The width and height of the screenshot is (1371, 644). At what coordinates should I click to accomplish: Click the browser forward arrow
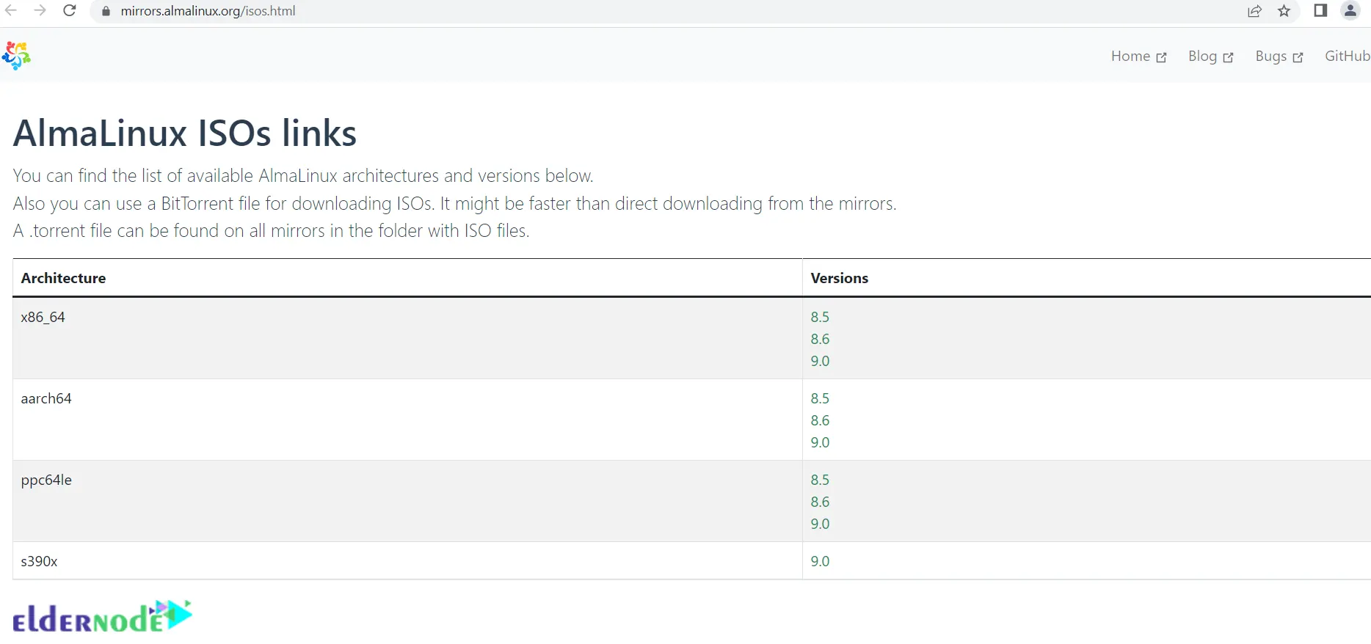[x=40, y=10]
